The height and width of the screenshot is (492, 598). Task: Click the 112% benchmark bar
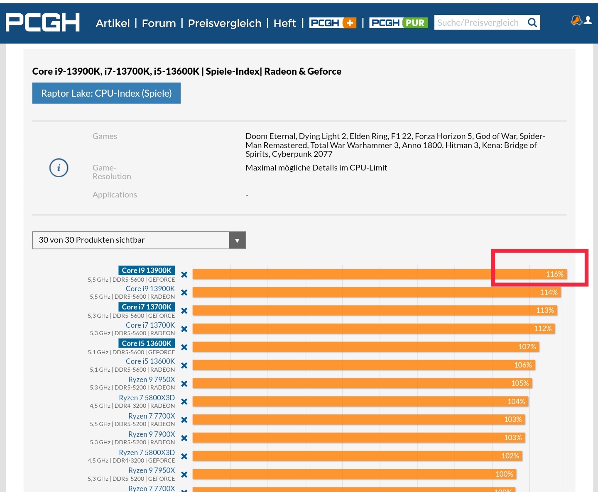pyautogui.click(x=374, y=329)
